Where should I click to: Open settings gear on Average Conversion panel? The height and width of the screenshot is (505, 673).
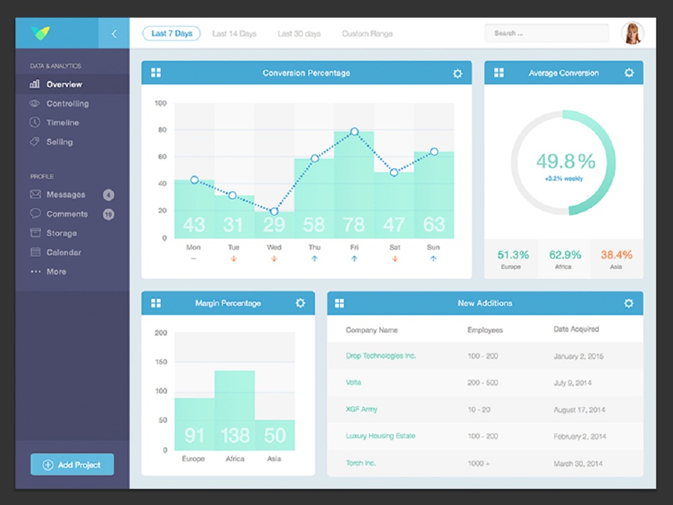pyautogui.click(x=629, y=72)
